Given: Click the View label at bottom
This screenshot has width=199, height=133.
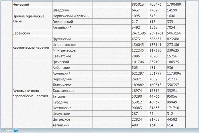Looking at the screenshot, I should [8, 130].
